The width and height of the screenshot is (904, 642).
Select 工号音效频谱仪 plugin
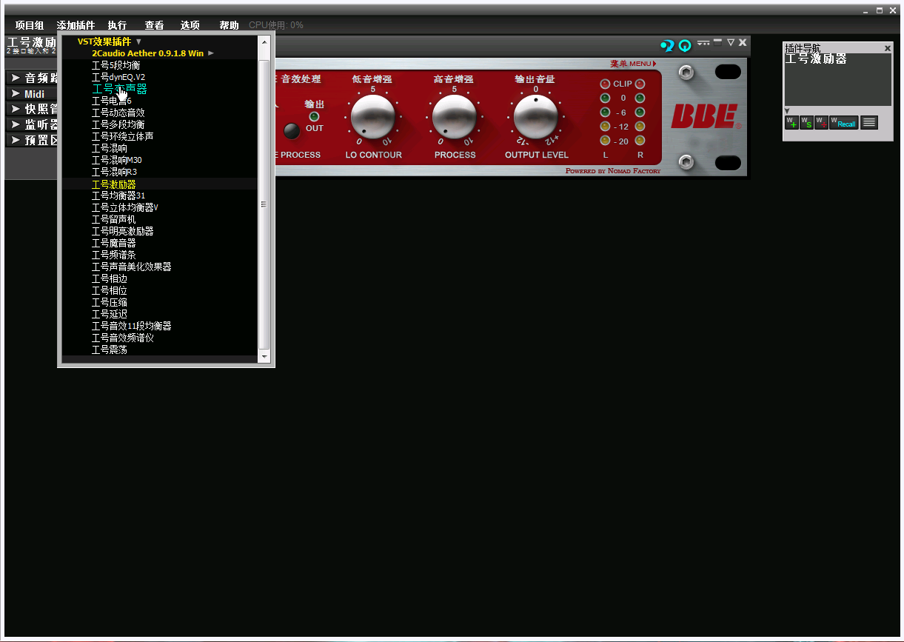click(122, 338)
